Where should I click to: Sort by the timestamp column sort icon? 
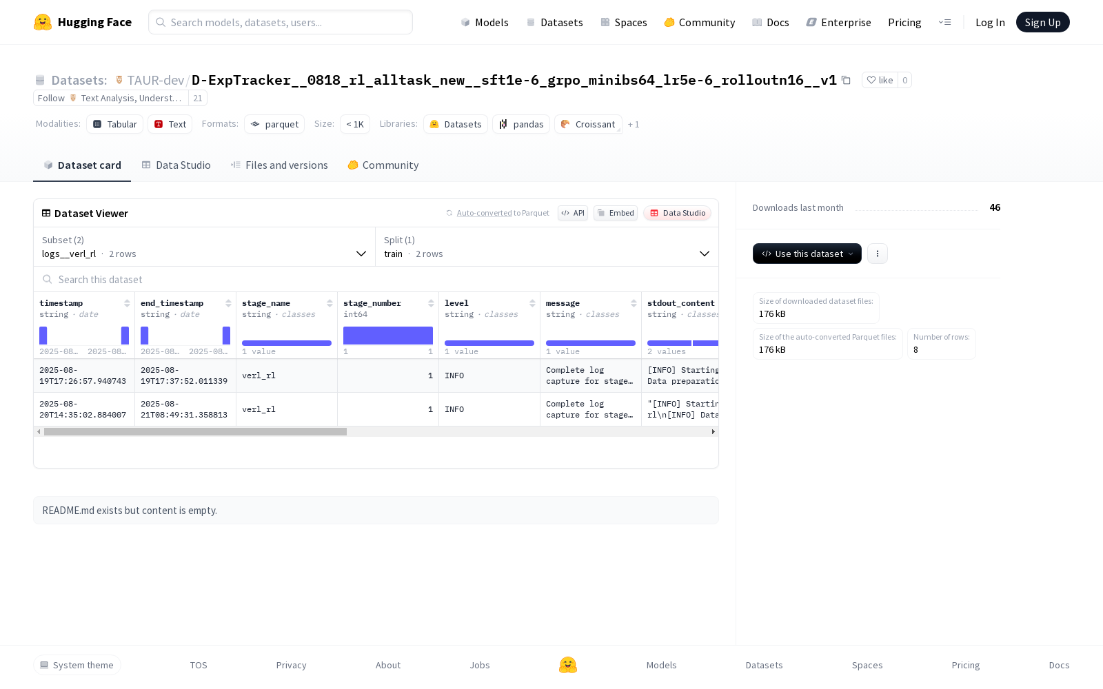coord(127,303)
